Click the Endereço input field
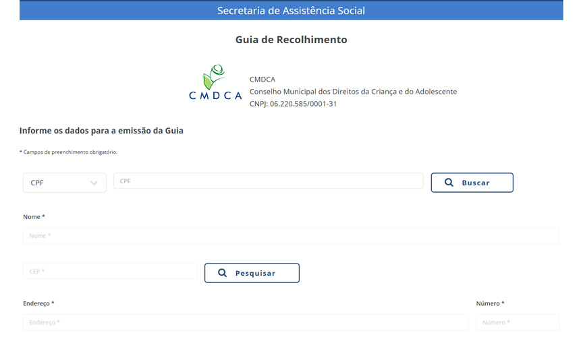This screenshot has width=581, height=339. point(246,323)
